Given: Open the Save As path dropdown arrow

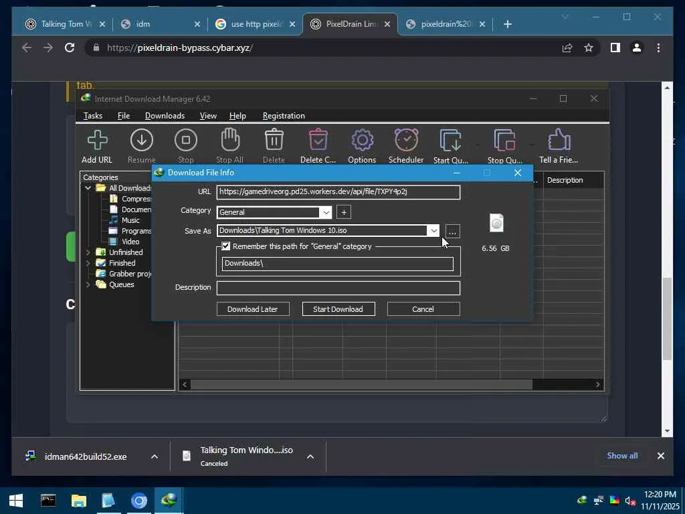Looking at the screenshot, I should [433, 231].
